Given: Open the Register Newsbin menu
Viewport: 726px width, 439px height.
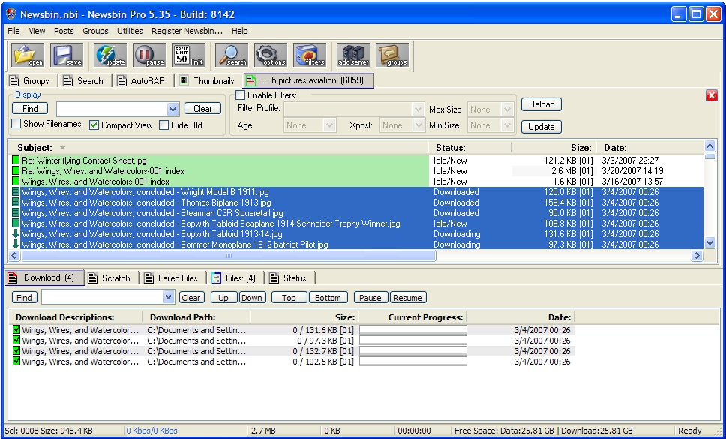Looking at the screenshot, I should click(x=187, y=31).
